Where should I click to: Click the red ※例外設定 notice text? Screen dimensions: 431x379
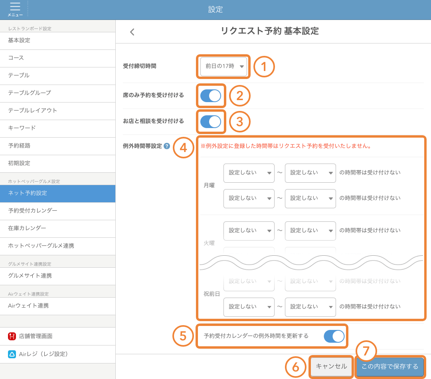pyautogui.click(x=286, y=146)
